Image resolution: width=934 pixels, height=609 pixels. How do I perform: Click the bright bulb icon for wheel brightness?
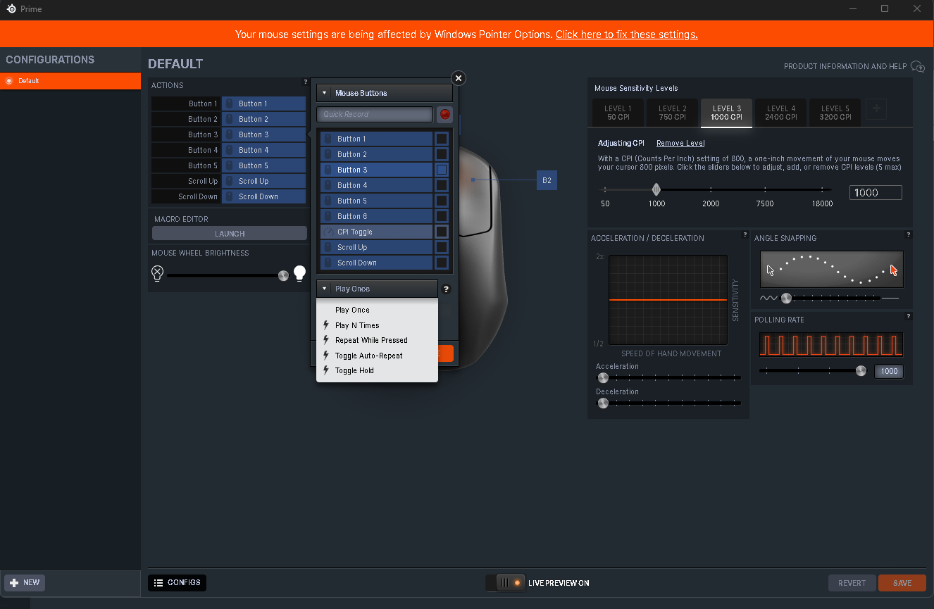click(x=300, y=274)
